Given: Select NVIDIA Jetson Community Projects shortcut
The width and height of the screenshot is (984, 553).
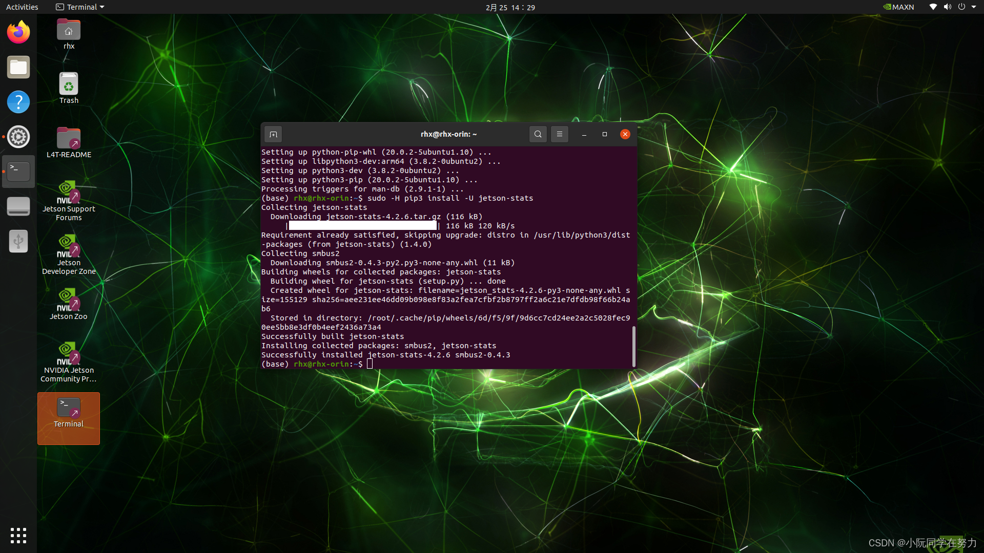Looking at the screenshot, I should coord(69,362).
